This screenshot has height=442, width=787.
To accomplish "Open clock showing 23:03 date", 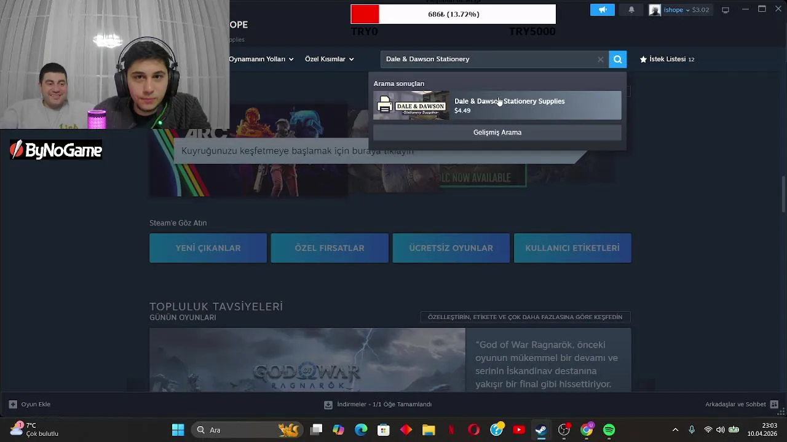I will click(762, 430).
